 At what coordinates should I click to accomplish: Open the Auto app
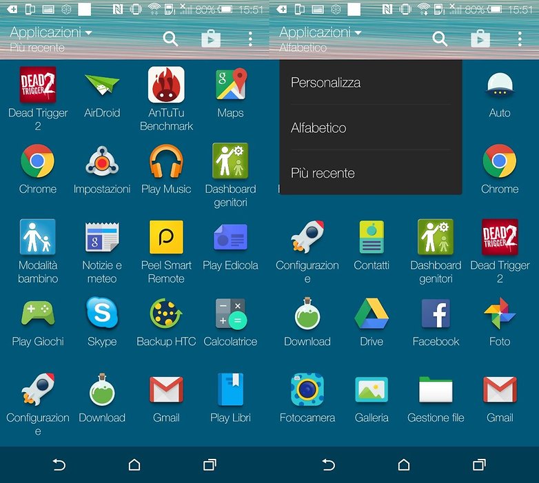pos(500,85)
